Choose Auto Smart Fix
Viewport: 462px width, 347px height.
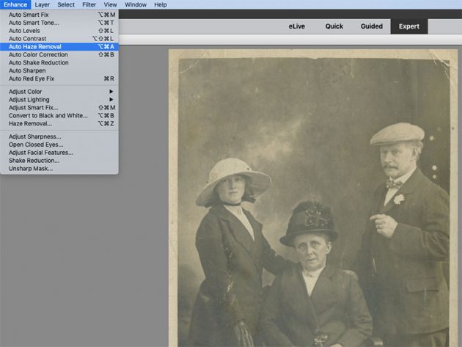coord(59,15)
